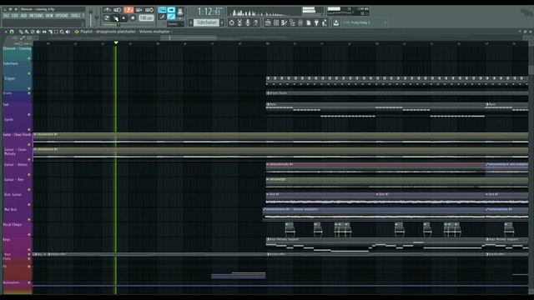
Task: Open the Fruity Delay hint panel dropdown
Action: click(x=385, y=22)
